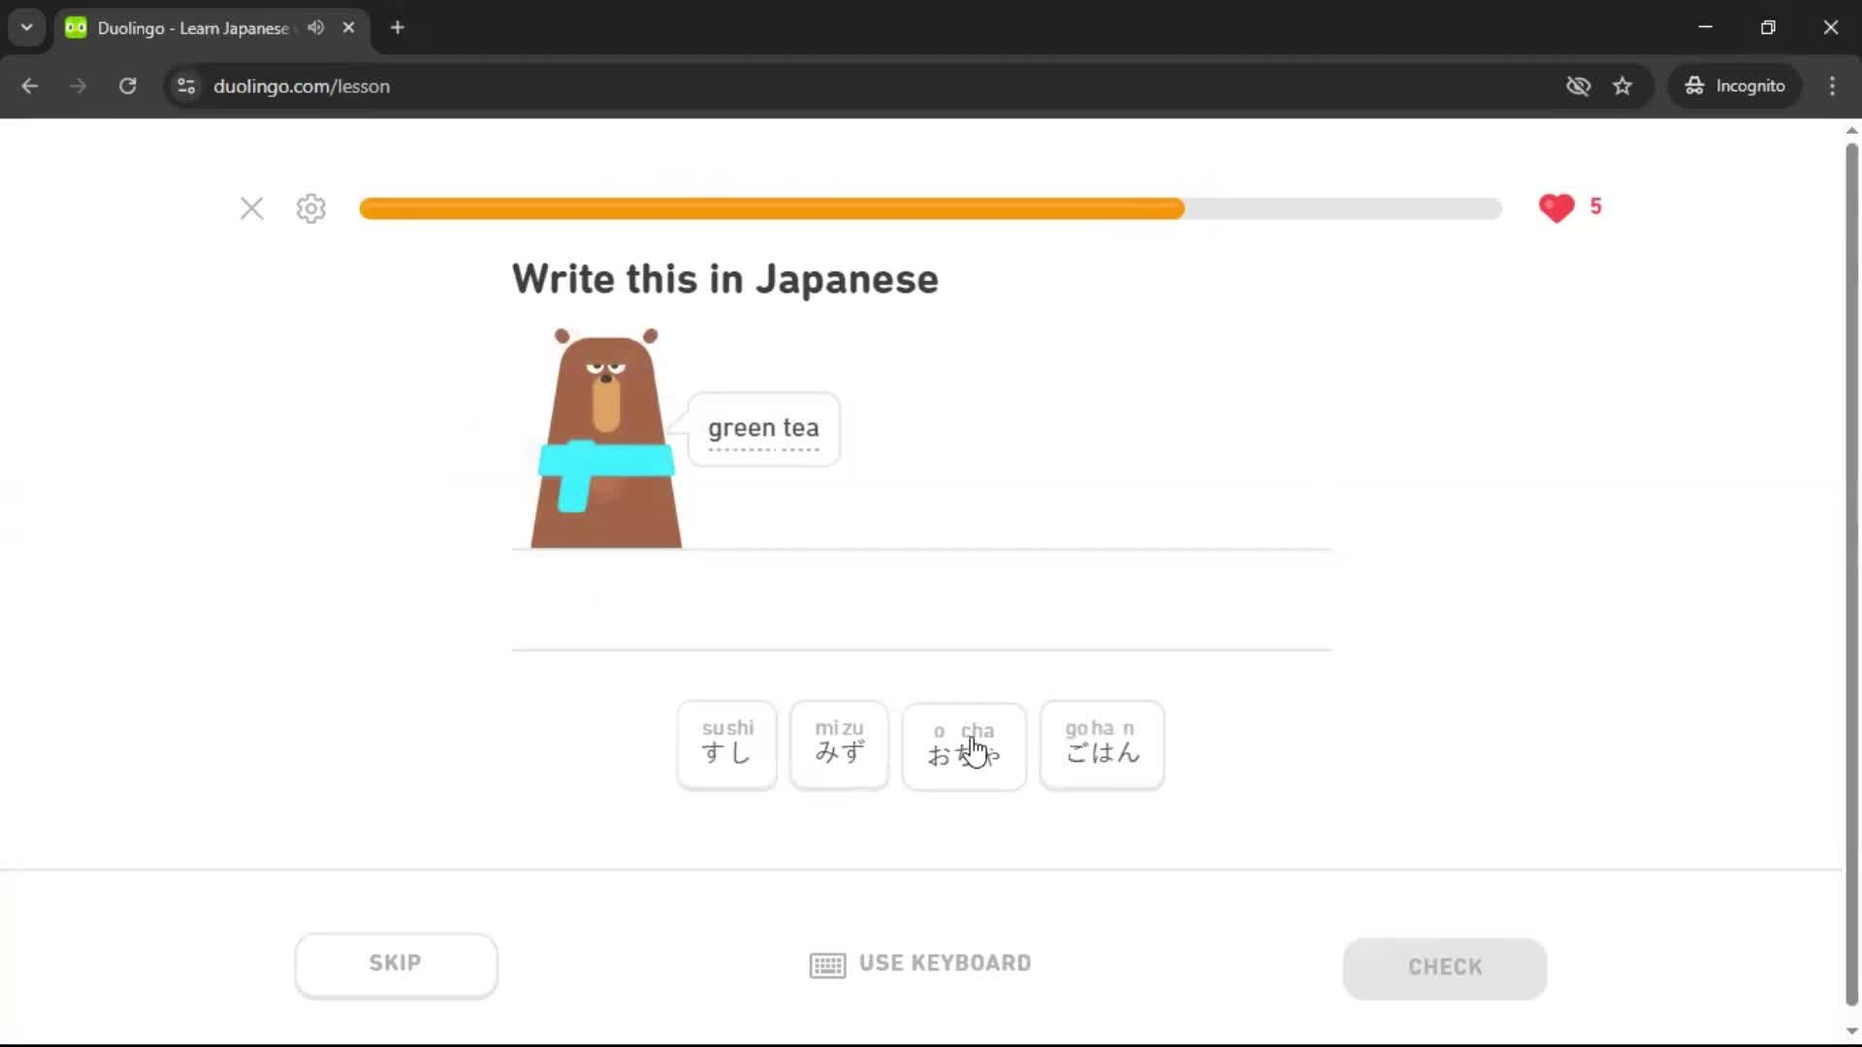Open the tab search dropdown arrow

pyautogui.click(x=26, y=27)
